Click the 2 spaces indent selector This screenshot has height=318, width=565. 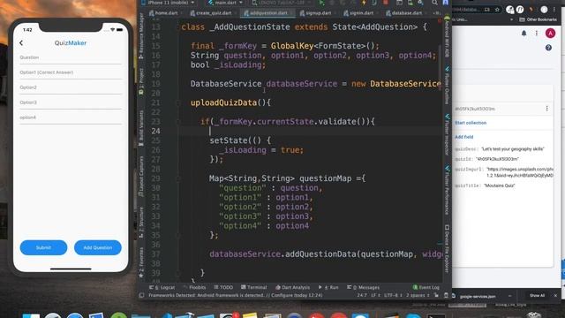point(417,295)
